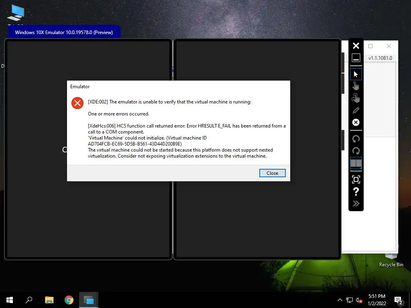Image resolution: width=411 pixels, height=308 pixels.
Task: Click the 'Emulator' dialog title
Action: point(80,87)
